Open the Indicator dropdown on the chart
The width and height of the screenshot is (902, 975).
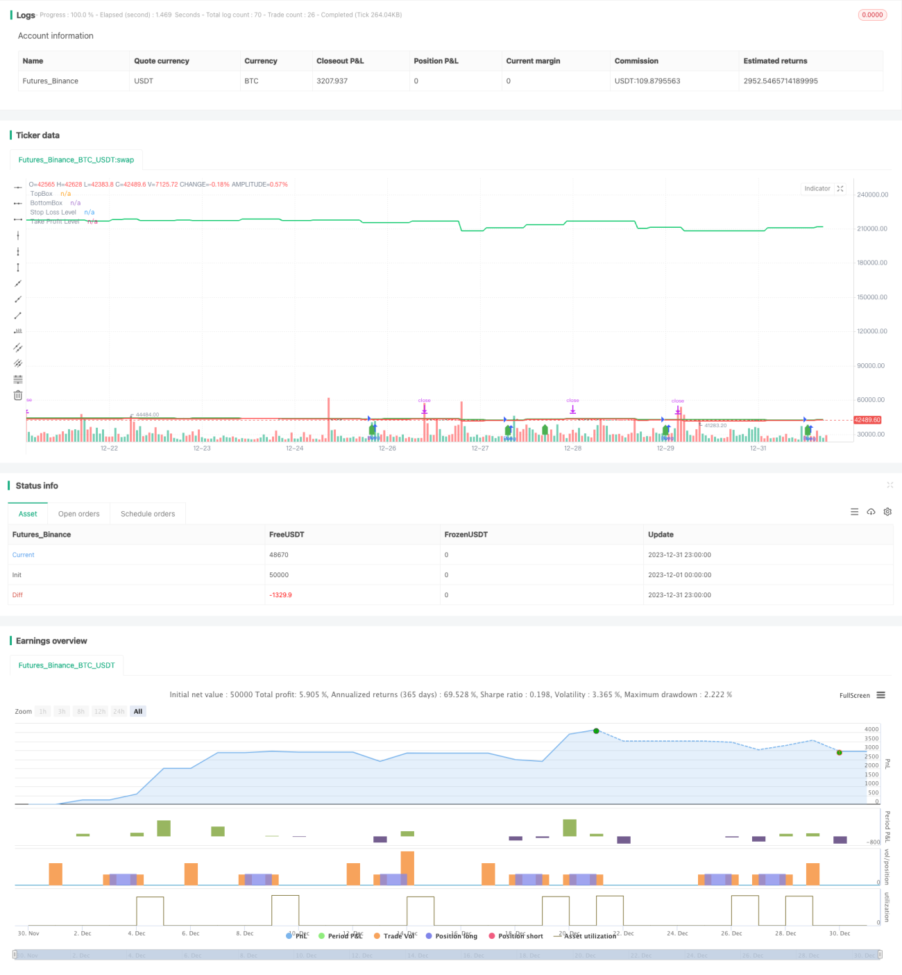[x=817, y=188]
